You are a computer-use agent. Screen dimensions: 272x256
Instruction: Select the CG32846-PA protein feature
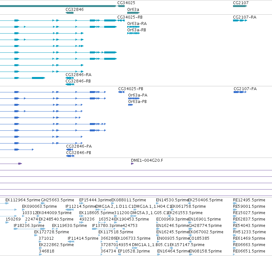[x=70, y=150]
